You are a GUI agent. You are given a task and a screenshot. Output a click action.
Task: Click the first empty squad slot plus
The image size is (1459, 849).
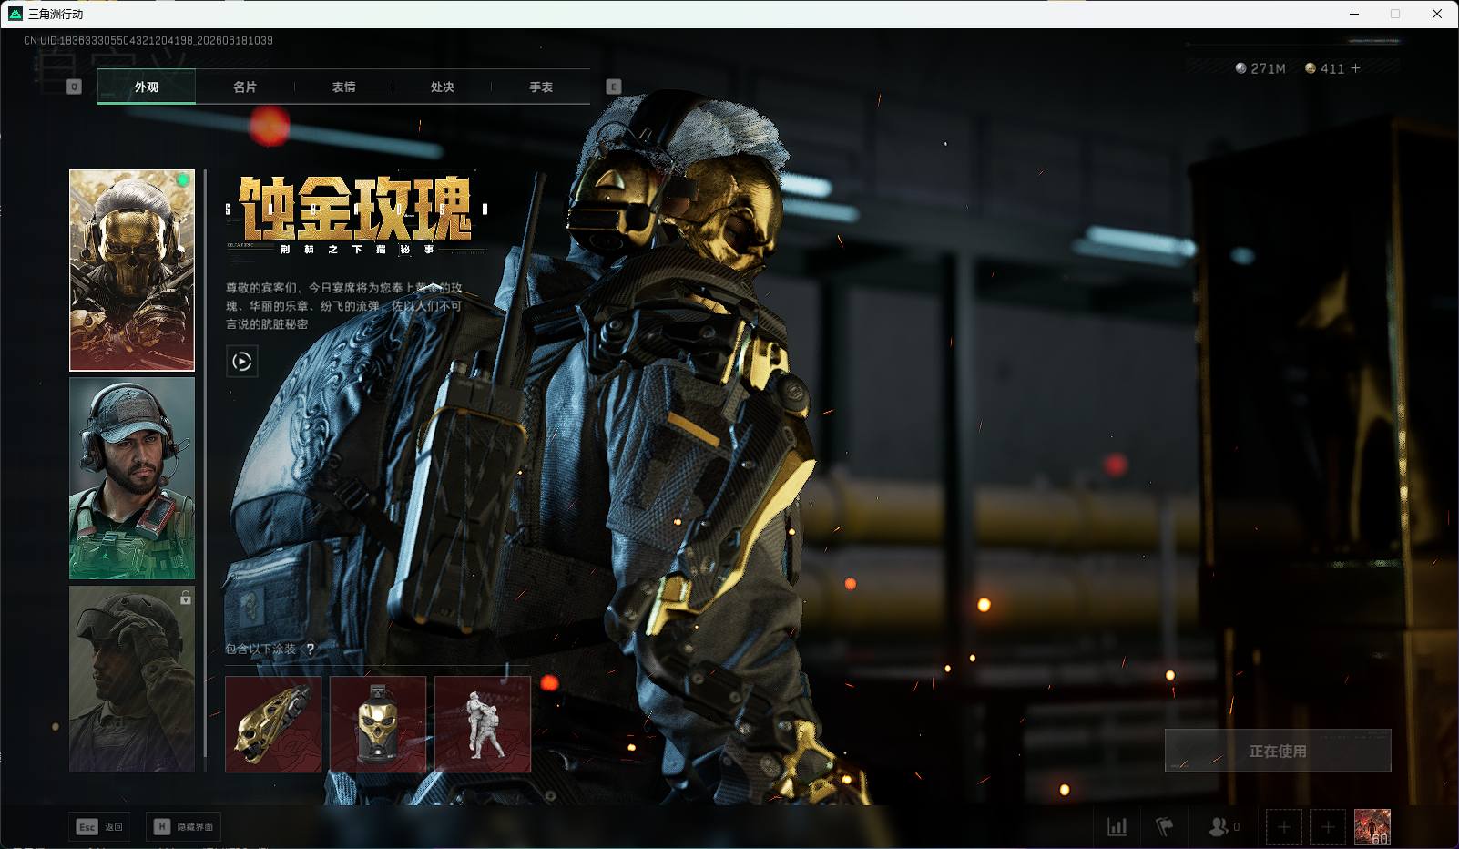[1283, 827]
